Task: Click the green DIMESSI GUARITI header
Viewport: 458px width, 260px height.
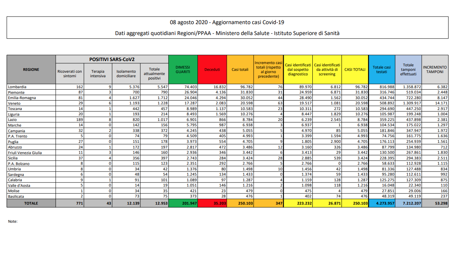Action: click(183, 69)
